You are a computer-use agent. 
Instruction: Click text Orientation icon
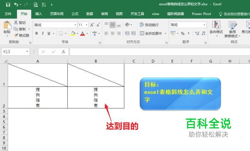point(128,25)
